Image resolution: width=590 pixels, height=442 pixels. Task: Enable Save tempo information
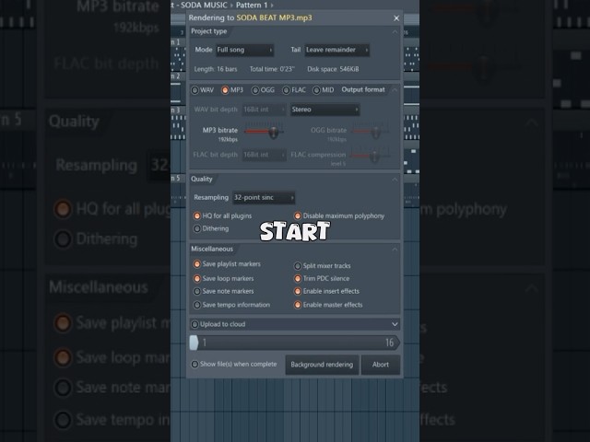pyautogui.click(x=196, y=305)
